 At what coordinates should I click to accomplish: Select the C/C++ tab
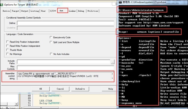click(x=53, y=11)
